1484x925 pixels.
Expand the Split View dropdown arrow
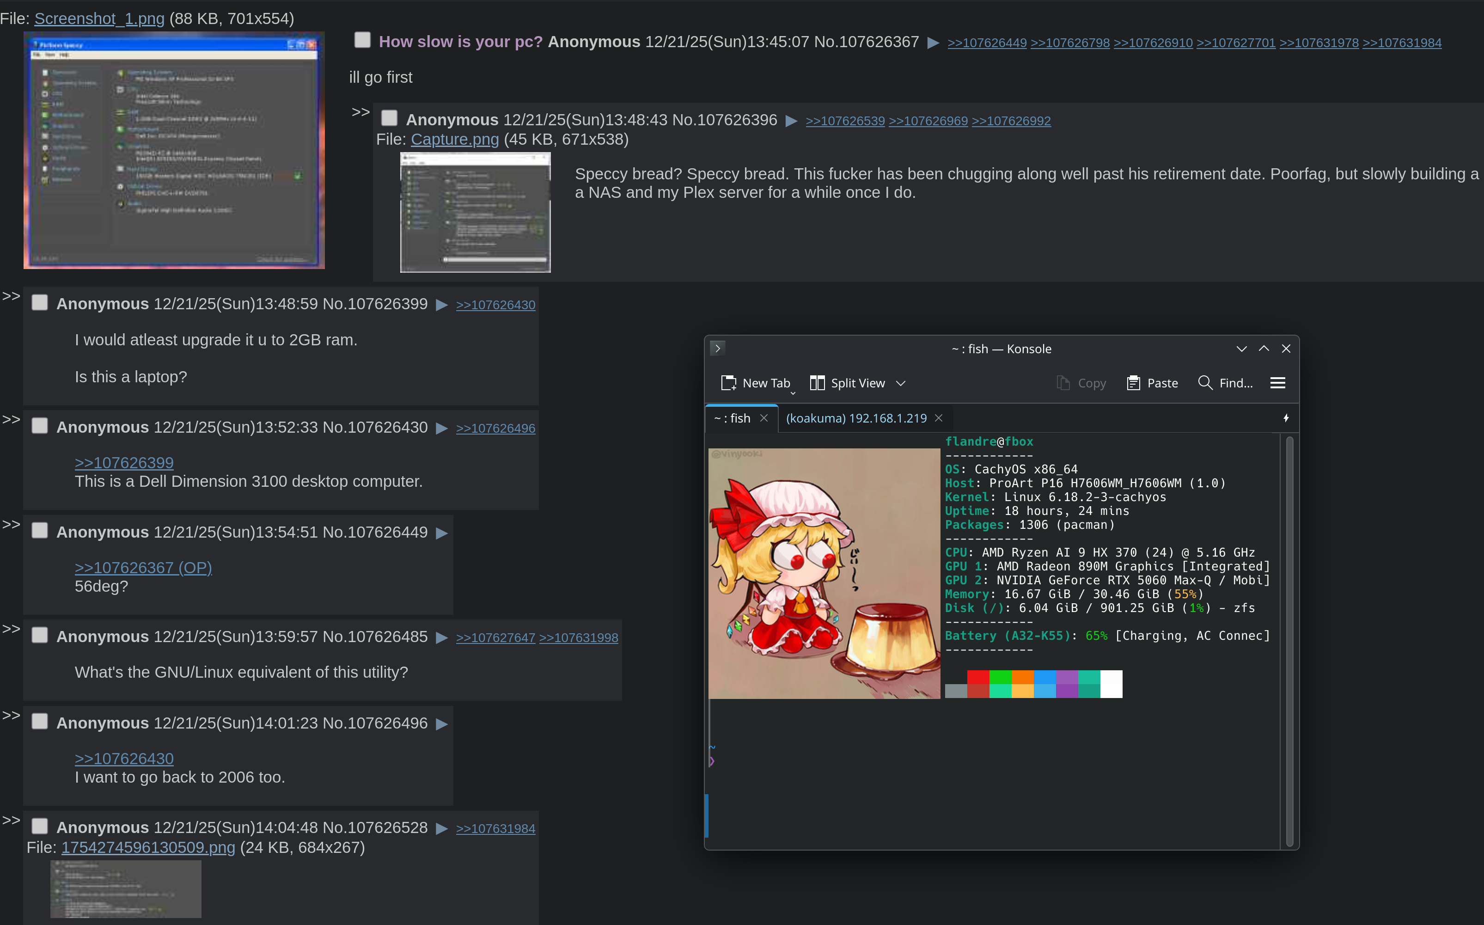(x=900, y=383)
